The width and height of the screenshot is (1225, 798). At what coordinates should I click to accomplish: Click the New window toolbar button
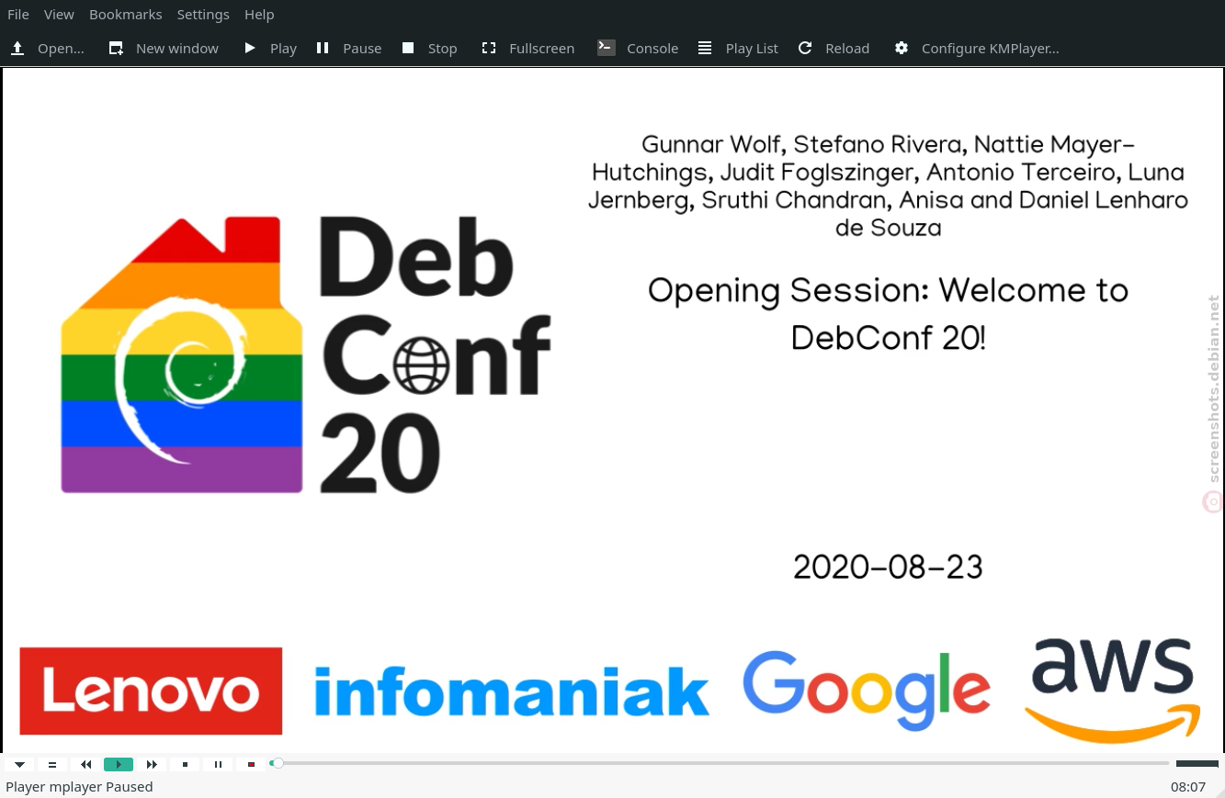point(164,48)
